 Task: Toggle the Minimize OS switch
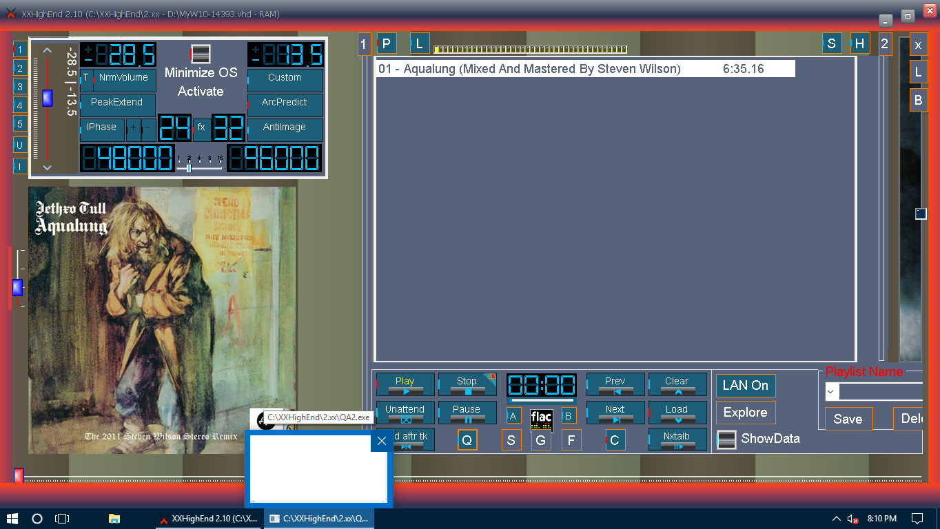pos(201,54)
